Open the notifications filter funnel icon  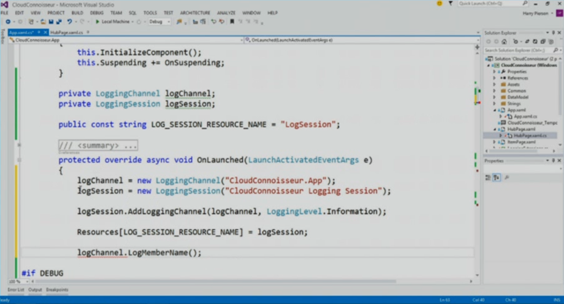(x=451, y=4)
